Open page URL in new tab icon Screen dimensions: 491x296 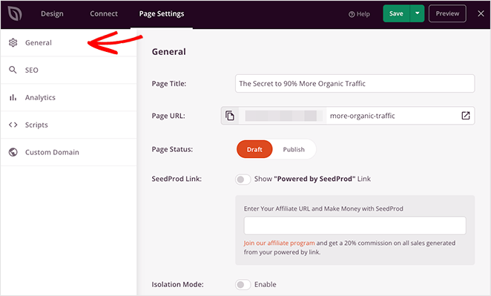tap(466, 116)
